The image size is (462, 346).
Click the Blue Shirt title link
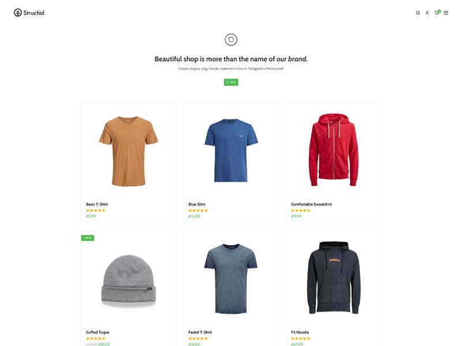pos(197,204)
